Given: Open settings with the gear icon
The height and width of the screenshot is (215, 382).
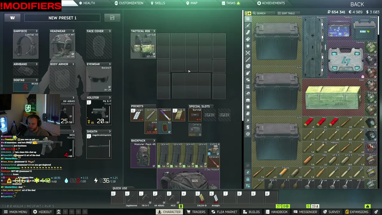Looking at the screenshot, I should point(376,212).
